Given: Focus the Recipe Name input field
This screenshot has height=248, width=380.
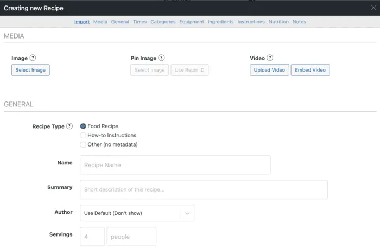Looking at the screenshot, I should tap(175, 165).
